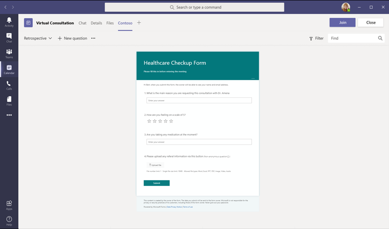
Task: Click the Close button beside Join
Action: (x=371, y=22)
